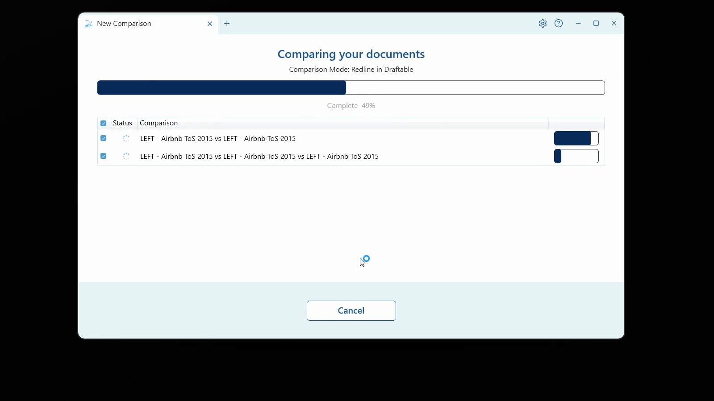Open the help question mark icon
Image resolution: width=714 pixels, height=401 pixels.
559,24
